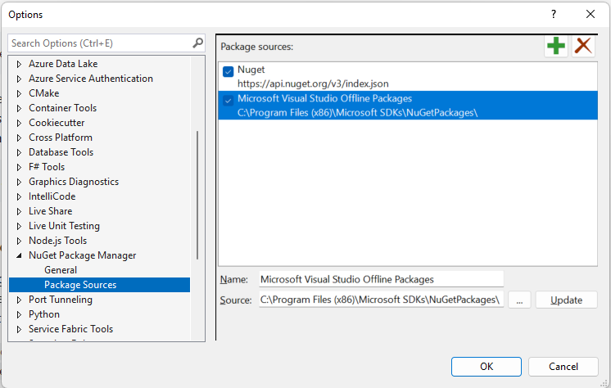611x388 pixels.
Task: Select the Python label
Action: pyautogui.click(x=44, y=314)
